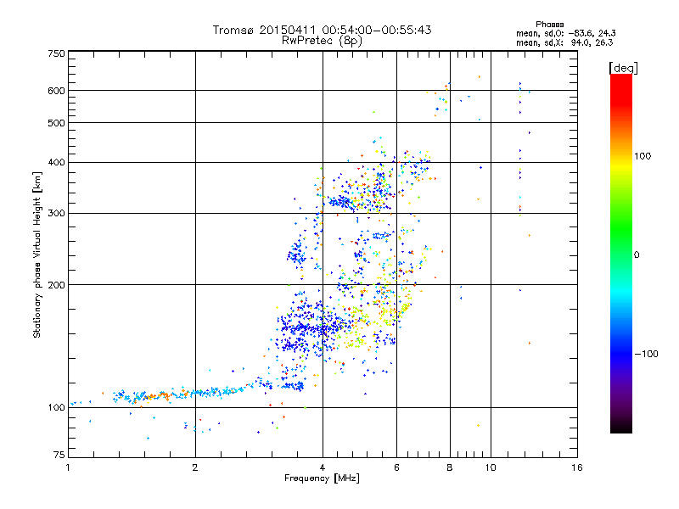Click the plot title 'Tromsø 20150411 00:54:00-00:55:43'
The width and height of the screenshot is (679, 509).
click(x=322, y=30)
